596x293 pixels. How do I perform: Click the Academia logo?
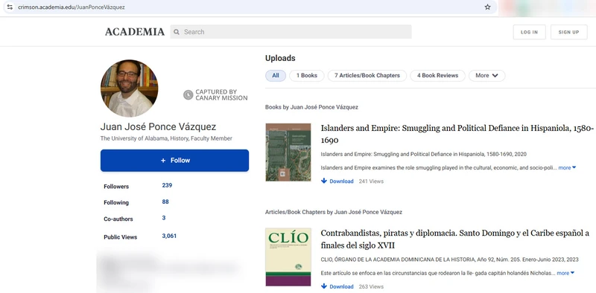[x=135, y=32]
